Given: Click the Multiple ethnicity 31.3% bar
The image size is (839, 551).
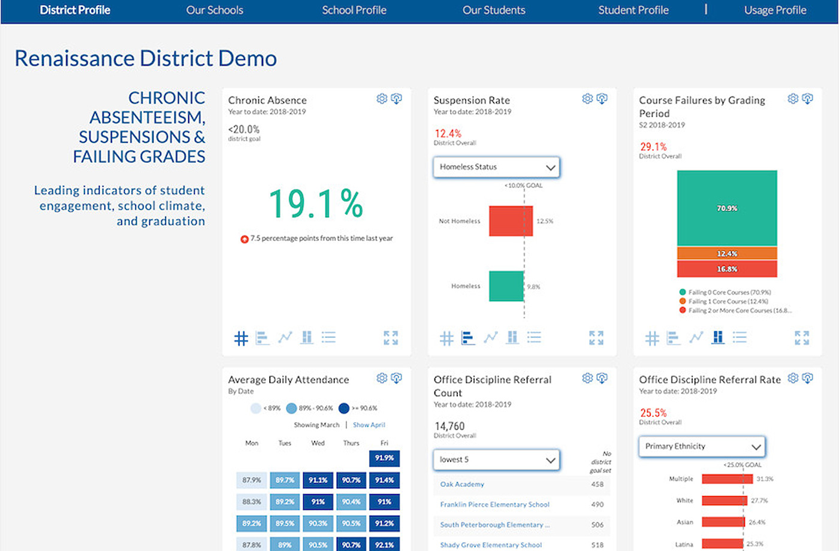Looking at the screenshot, I should 727,479.
